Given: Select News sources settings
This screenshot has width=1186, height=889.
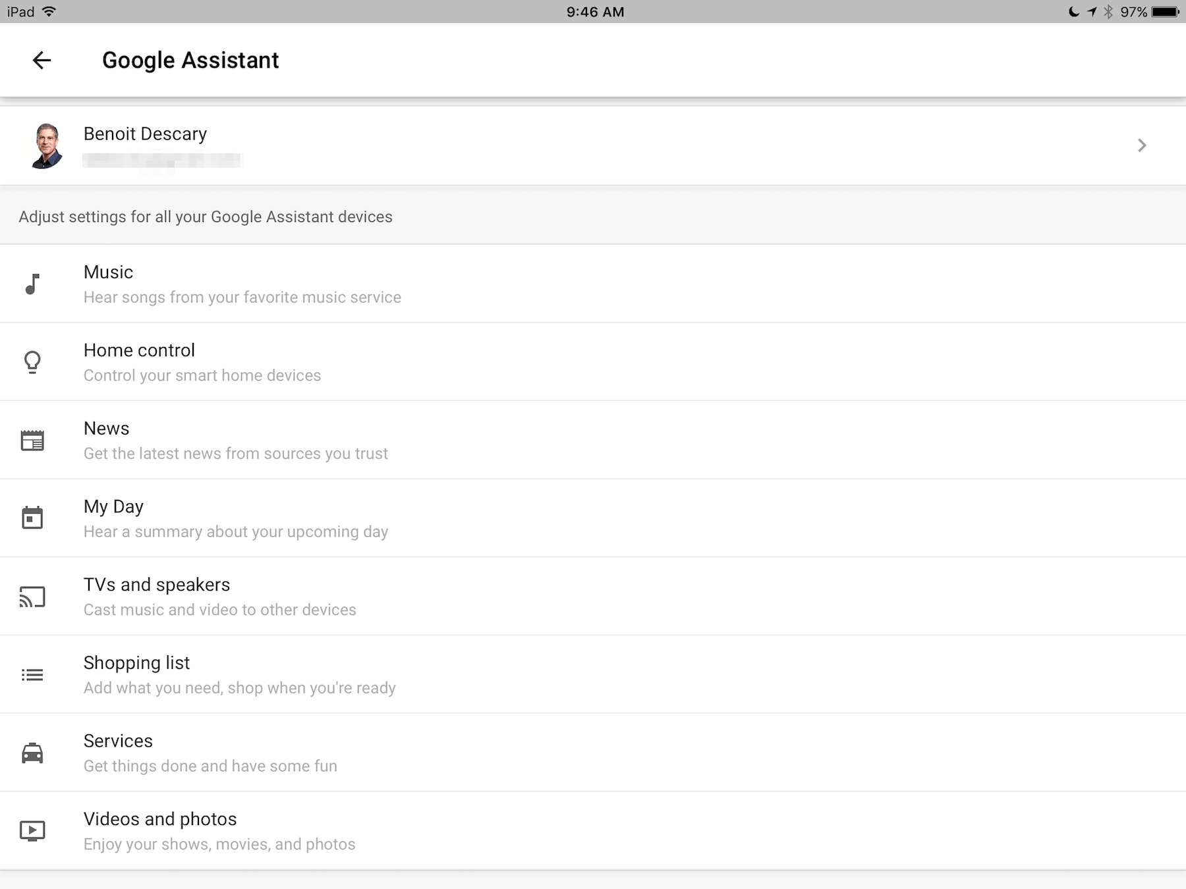Looking at the screenshot, I should [x=593, y=440].
